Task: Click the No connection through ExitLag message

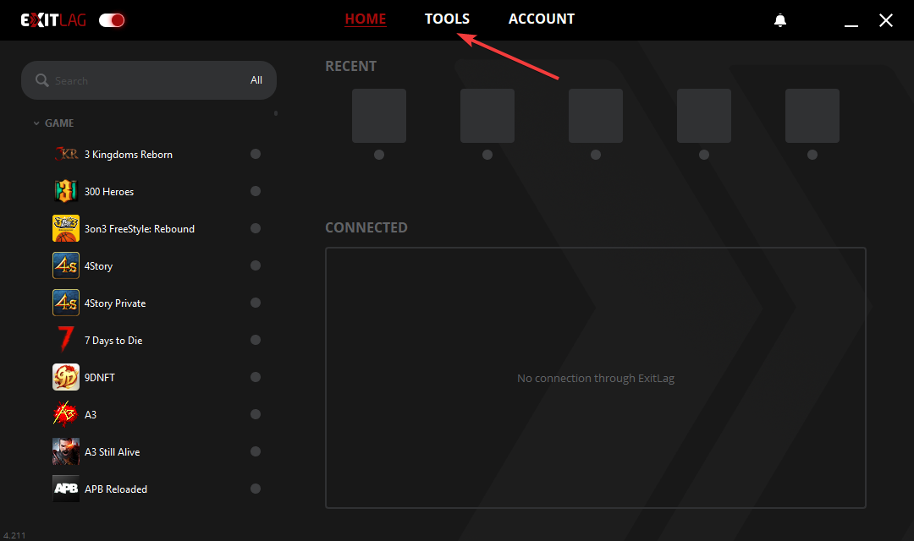Action: 596,379
